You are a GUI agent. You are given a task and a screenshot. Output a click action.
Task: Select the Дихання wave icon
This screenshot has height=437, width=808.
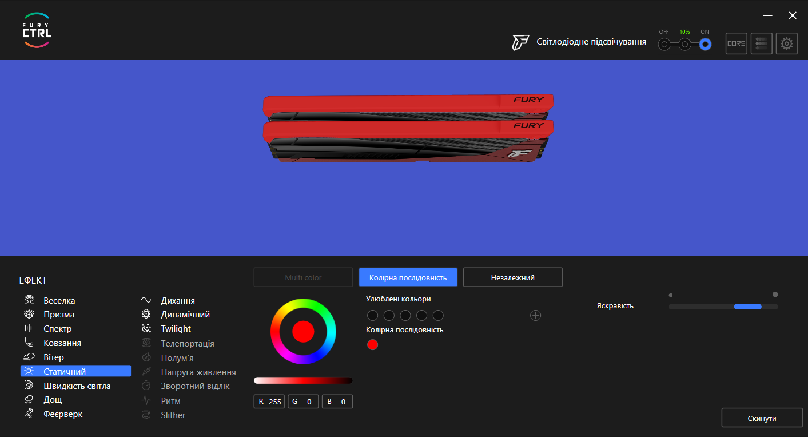click(146, 300)
